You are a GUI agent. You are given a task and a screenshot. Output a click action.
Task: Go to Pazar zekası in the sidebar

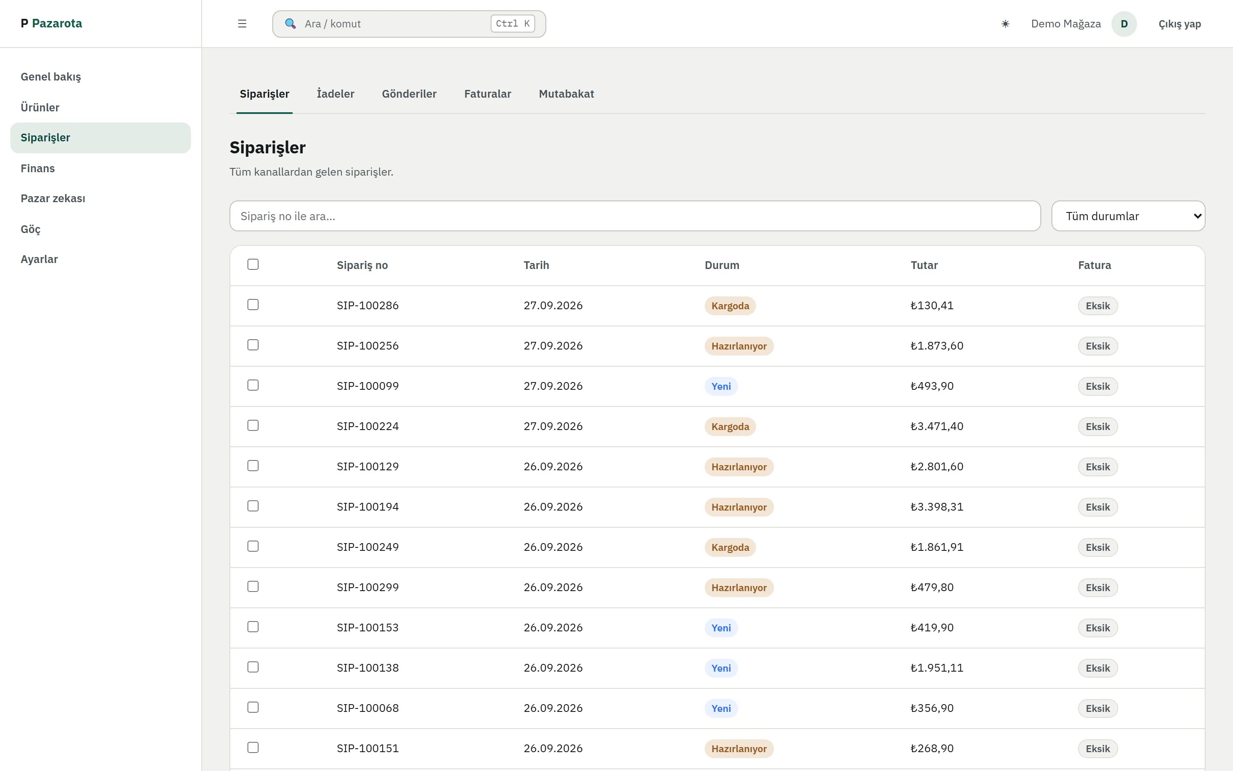click(100, 198)
